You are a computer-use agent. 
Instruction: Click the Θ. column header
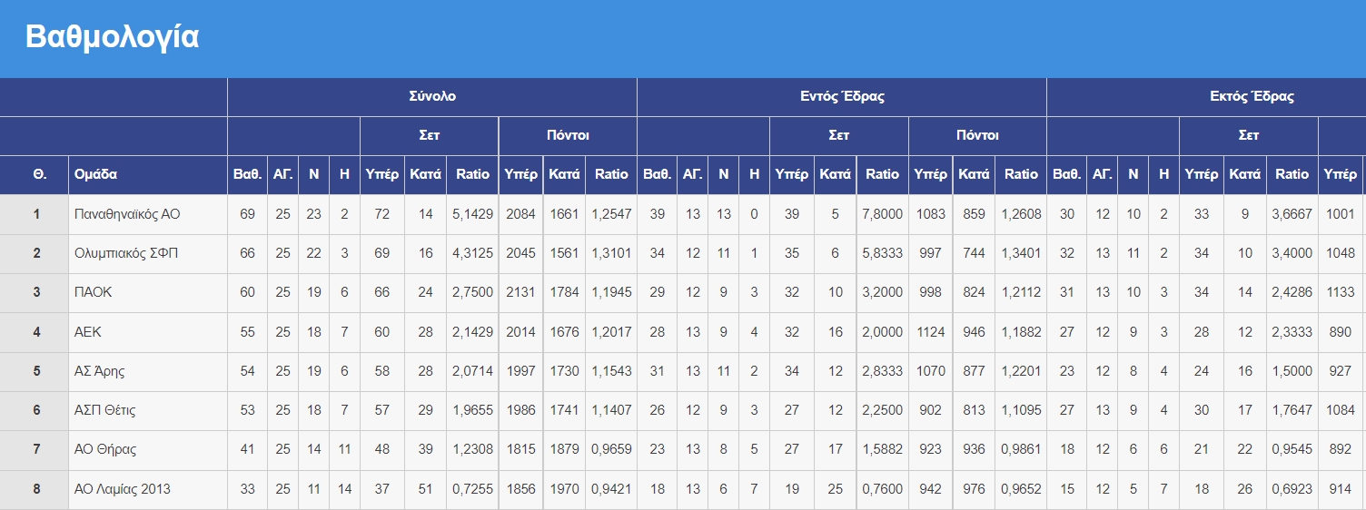click(40, 174)
